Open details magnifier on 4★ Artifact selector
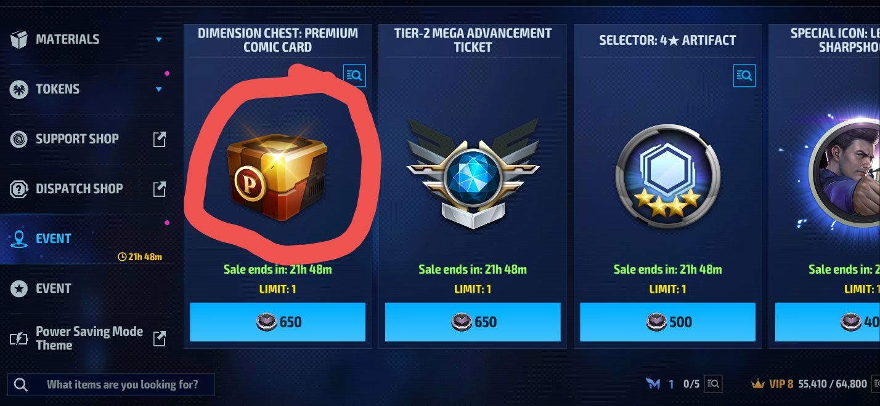This screenshot has height=406, width=880. 744,76
